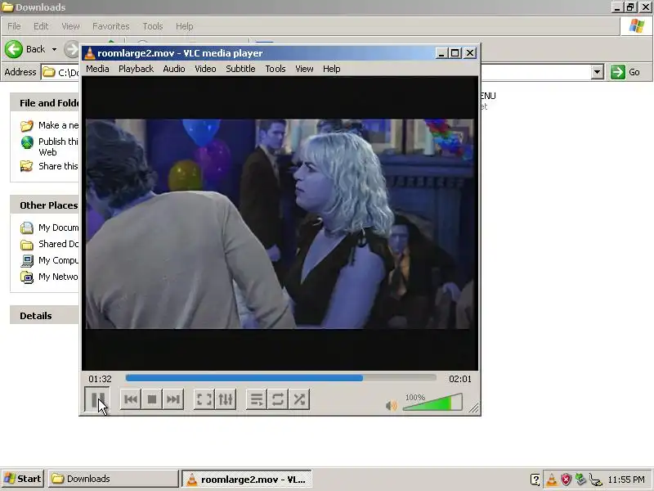Seek in the video progress bar
This screenshot has height=491, width=654.
280,378
